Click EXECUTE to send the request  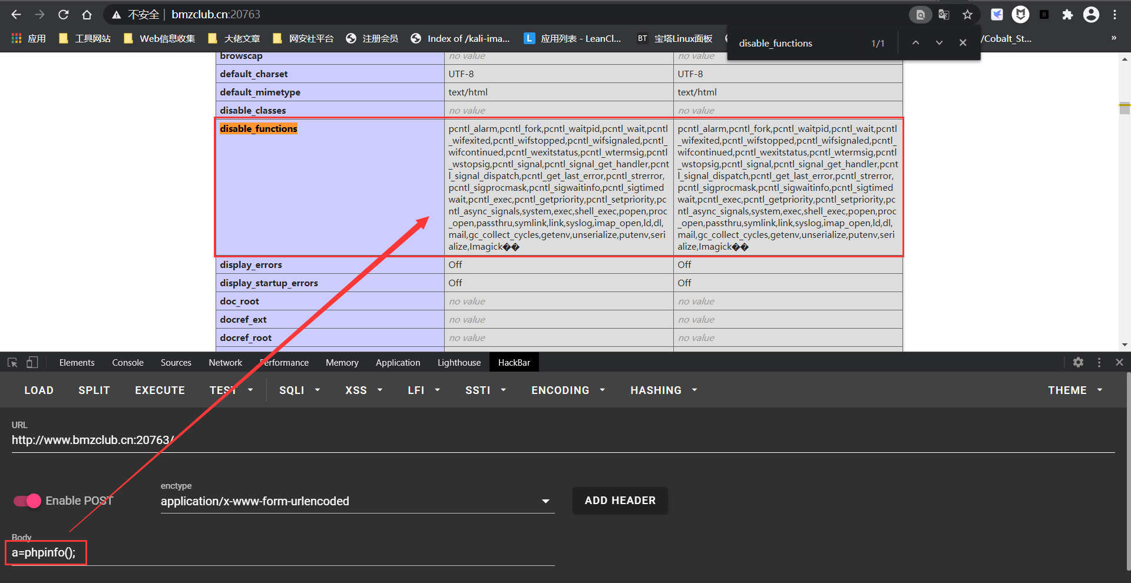click(x=160, y=390)
